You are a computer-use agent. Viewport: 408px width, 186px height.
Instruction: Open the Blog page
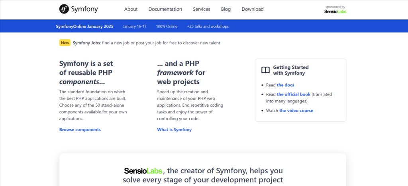tap(226, 9)
